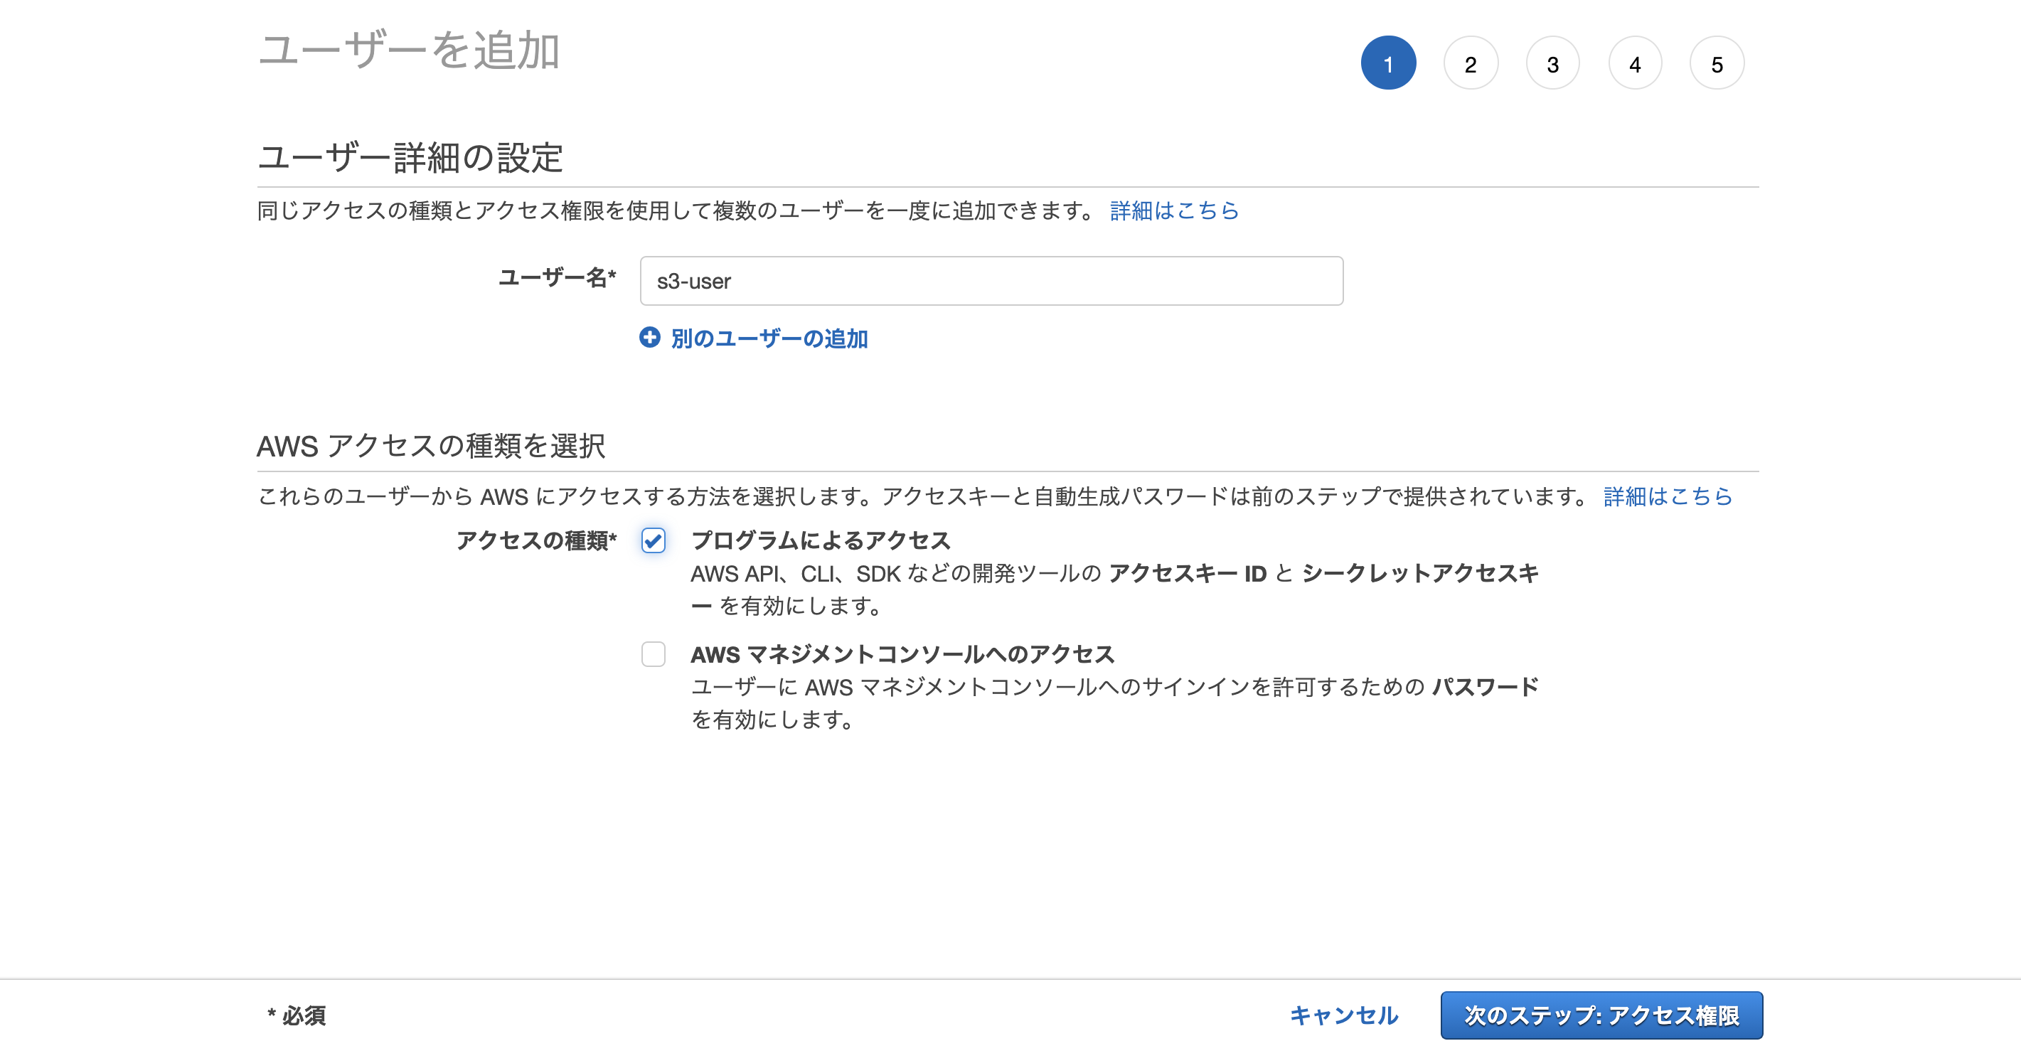Click the プログラムによるアクセス label text
Image resolution: width=2021 pixels, height=1041 pixels.
(x=820, y=540)
